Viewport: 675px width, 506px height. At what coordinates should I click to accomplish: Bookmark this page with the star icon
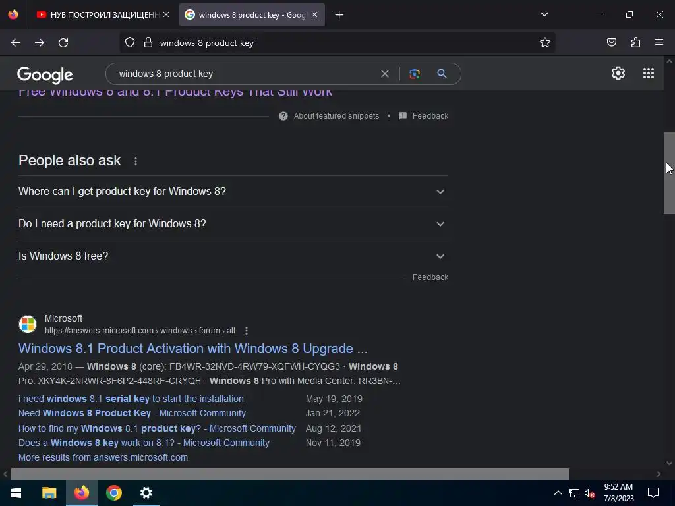point(545,43)
